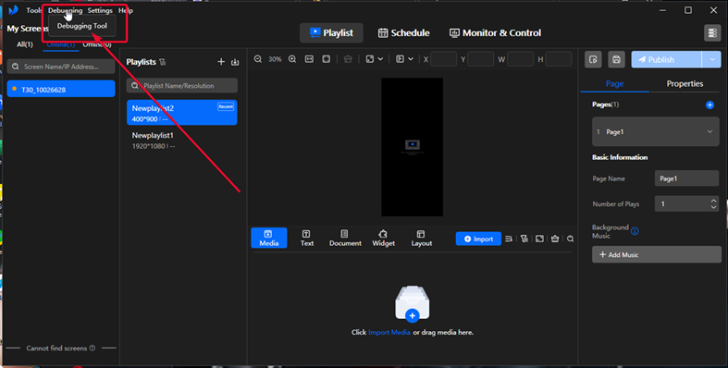The width and height of the screenshot is (728, 368).
Task: Click the image view icon in media toolbar
Action: (x=539, y=239)
